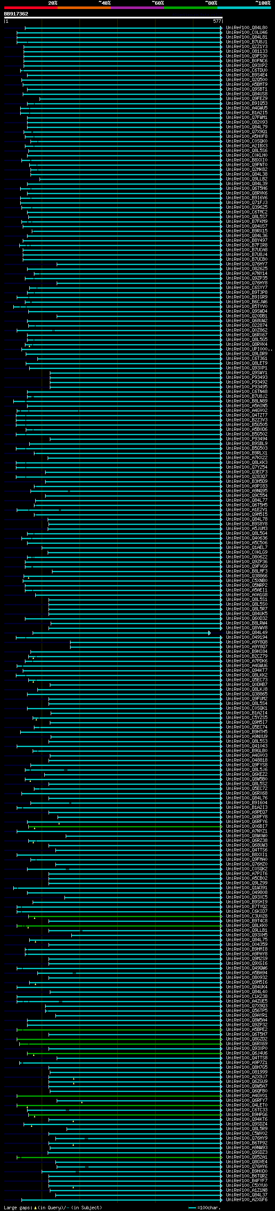Select label UniRef100_Q41043
The image size is (275, 1211).
click(x=247, y=746)
